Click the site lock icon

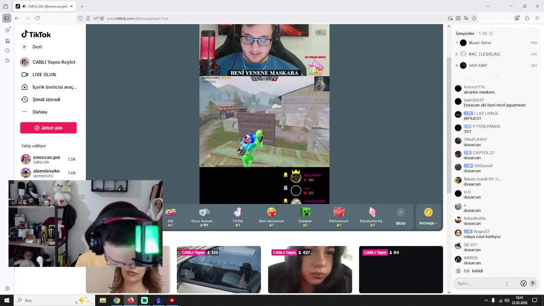pyautogui.click(x=88, y=18)
